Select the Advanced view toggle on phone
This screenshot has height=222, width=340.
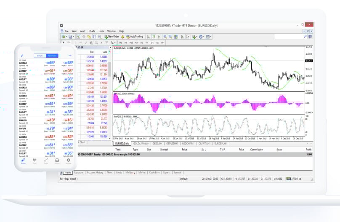[x=52, y=56]
